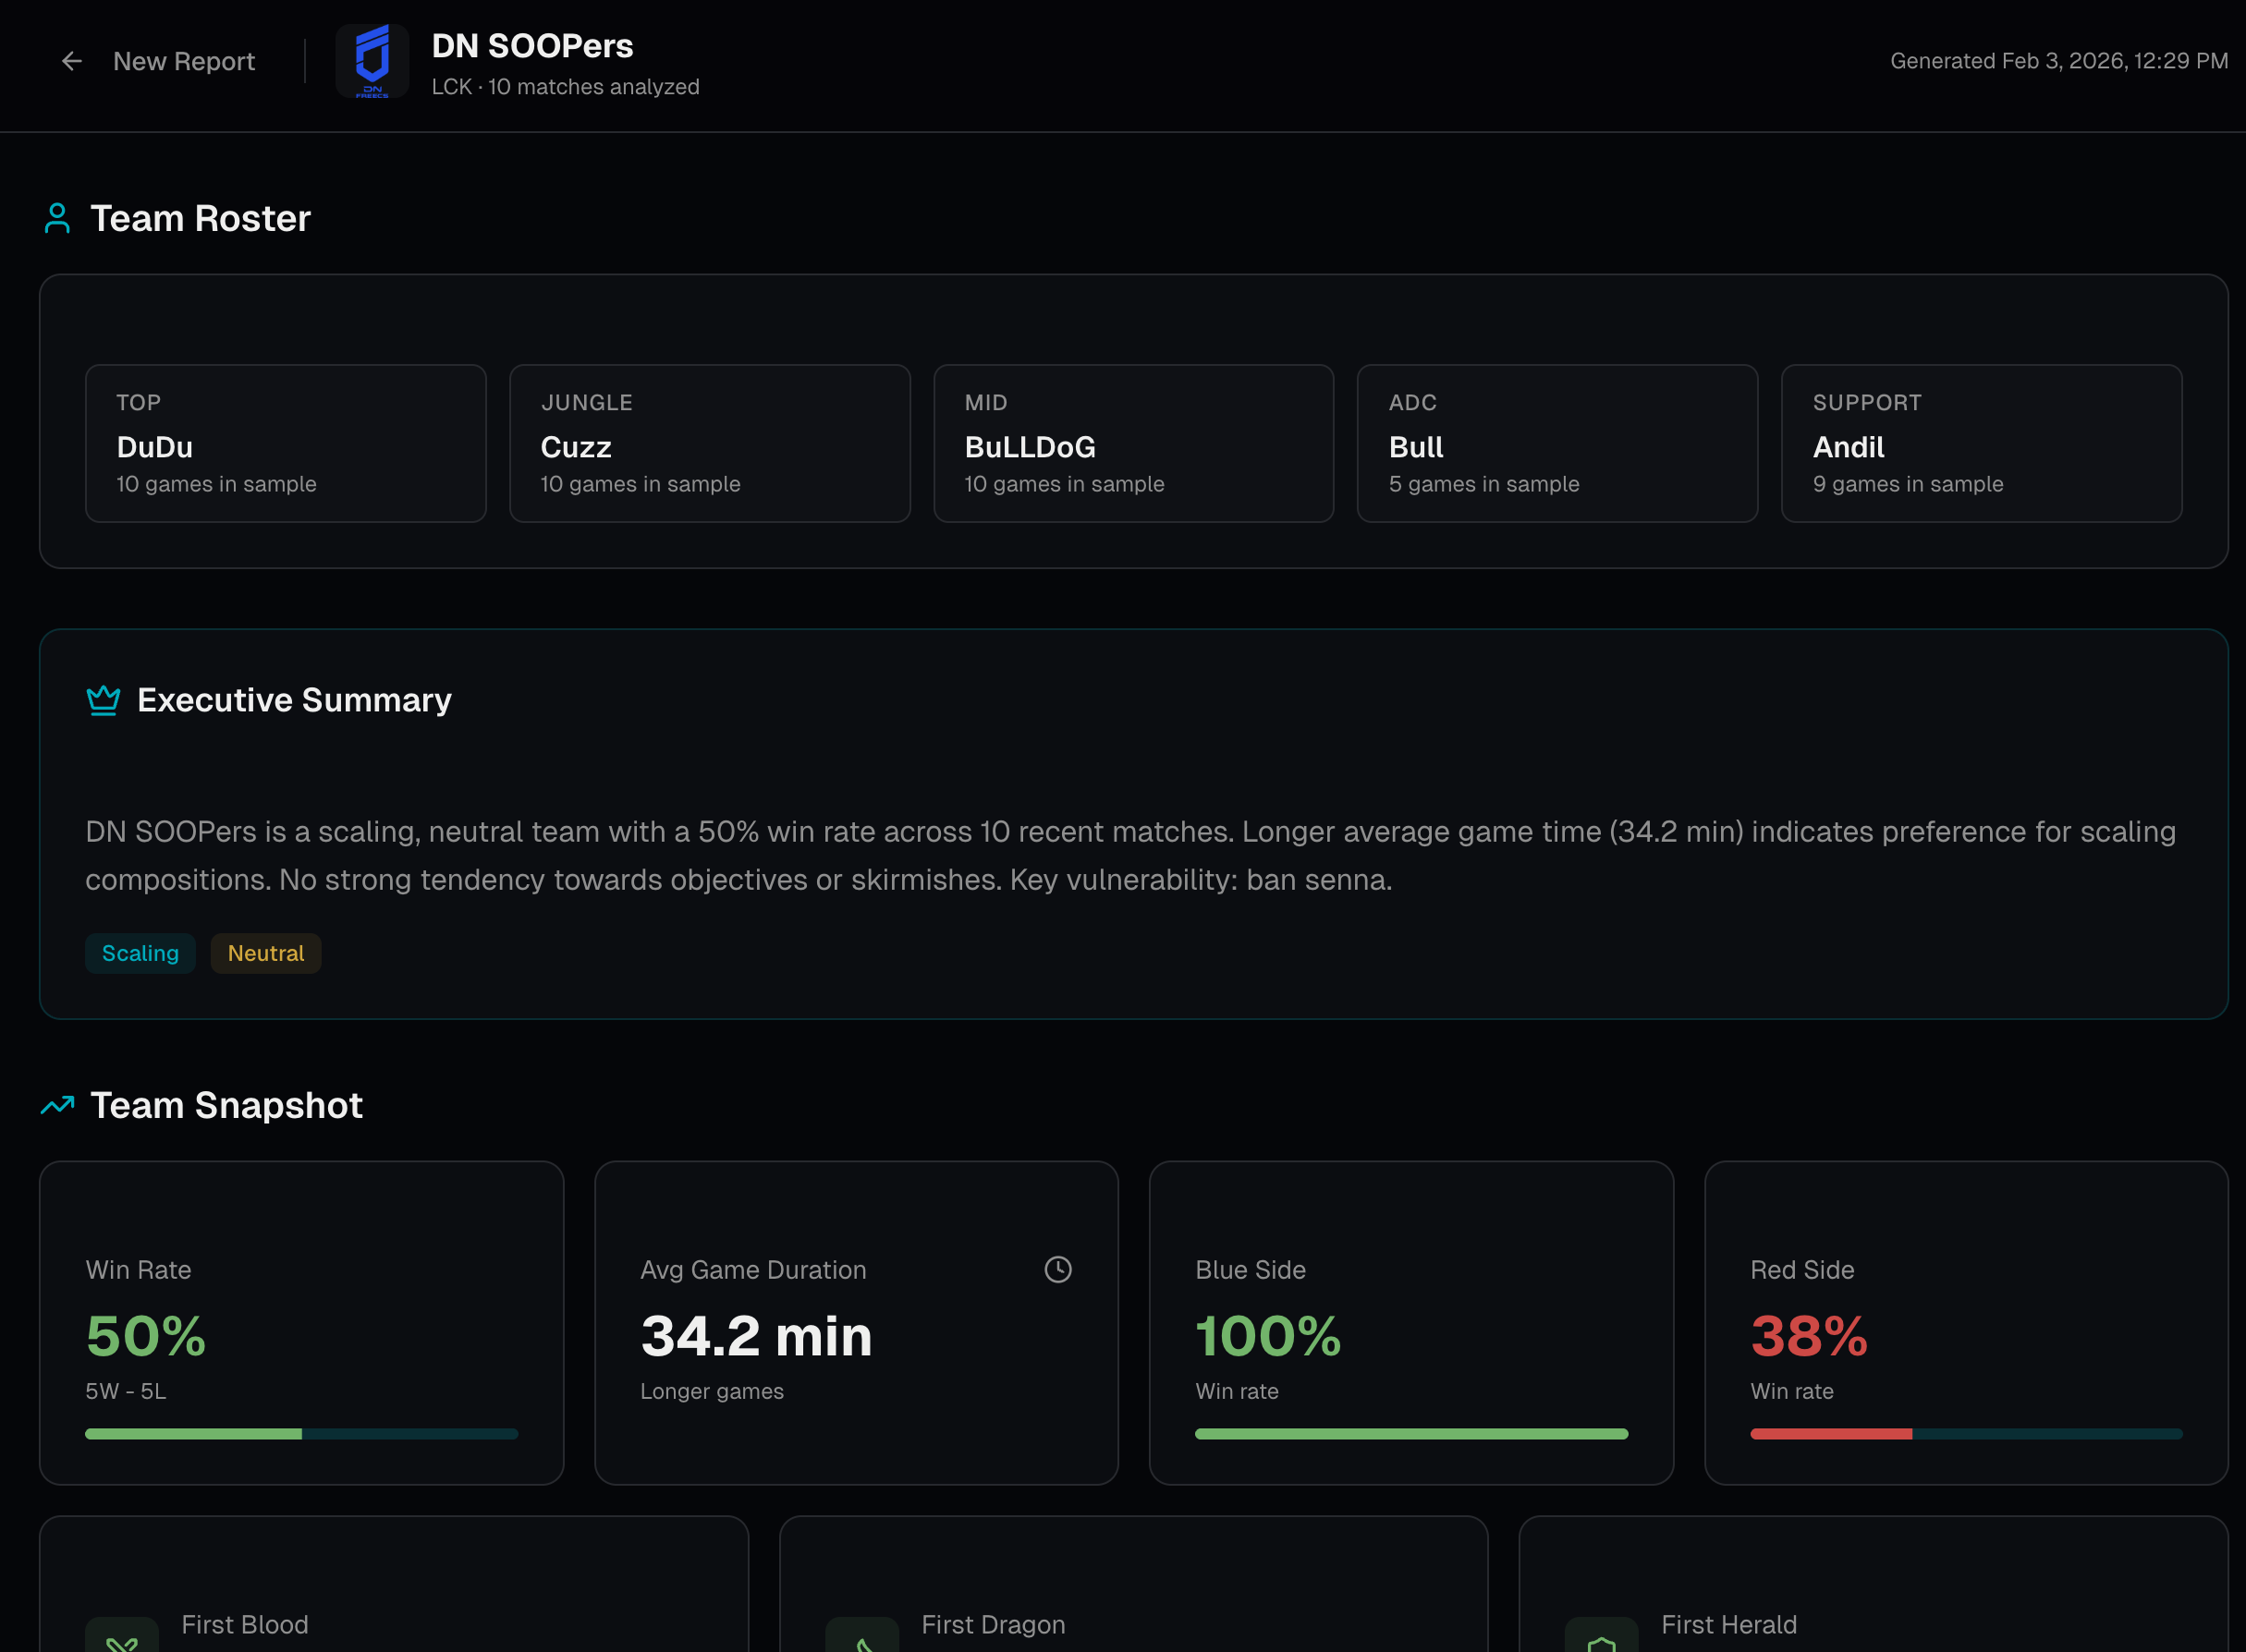Select the ADC player Bull card
This screenshot has height=1652, width=2246.
pyautogui.click(x=1556, y=443)
